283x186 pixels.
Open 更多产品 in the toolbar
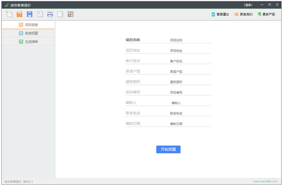pos(266,14)
